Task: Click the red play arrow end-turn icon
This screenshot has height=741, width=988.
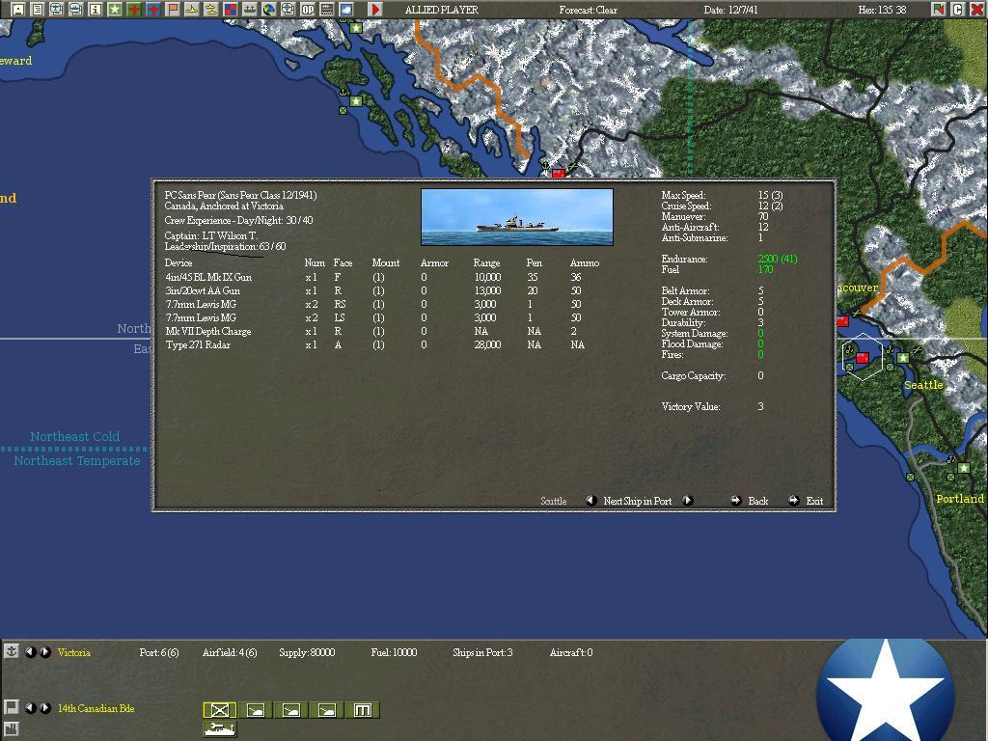Action: pos(375,9)
